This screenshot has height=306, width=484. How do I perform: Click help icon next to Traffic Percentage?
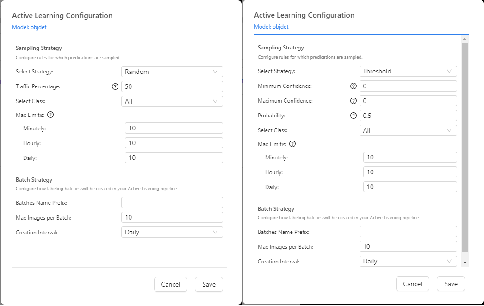tap(115, 87)
